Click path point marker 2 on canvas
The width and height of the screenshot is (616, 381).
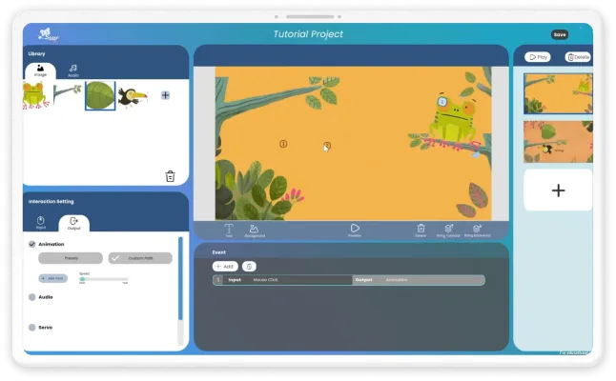[327, 146]
